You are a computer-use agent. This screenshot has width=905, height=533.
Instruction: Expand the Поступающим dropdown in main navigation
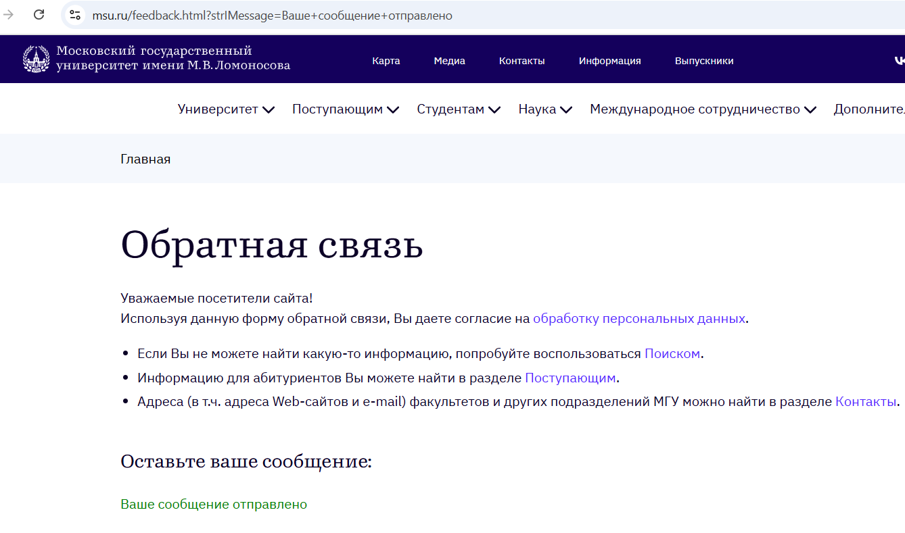[345, 109]
